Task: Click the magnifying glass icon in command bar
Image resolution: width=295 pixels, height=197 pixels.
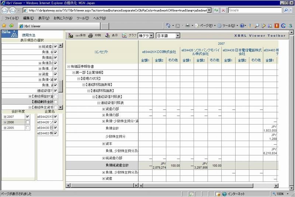Action: click(257, 26)
